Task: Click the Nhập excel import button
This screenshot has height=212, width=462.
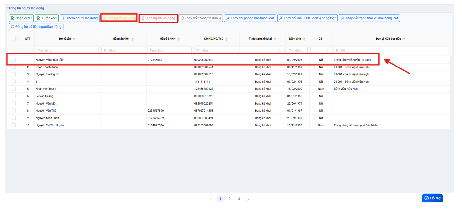Action: (21, 18)
